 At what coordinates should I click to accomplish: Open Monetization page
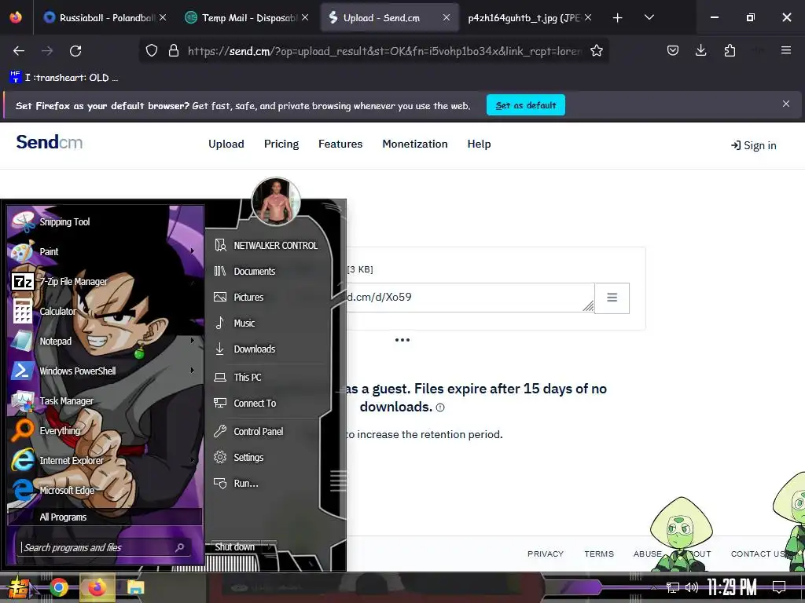pyautogui.click(x=415, y=144)
